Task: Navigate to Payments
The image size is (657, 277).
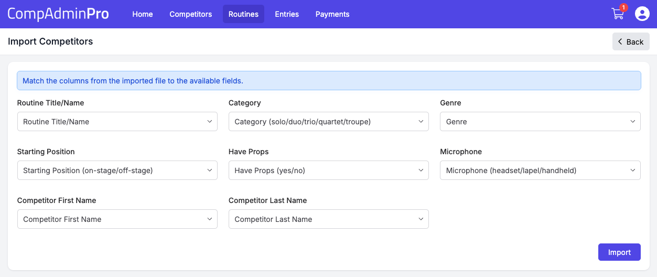Action: (332, 14)
